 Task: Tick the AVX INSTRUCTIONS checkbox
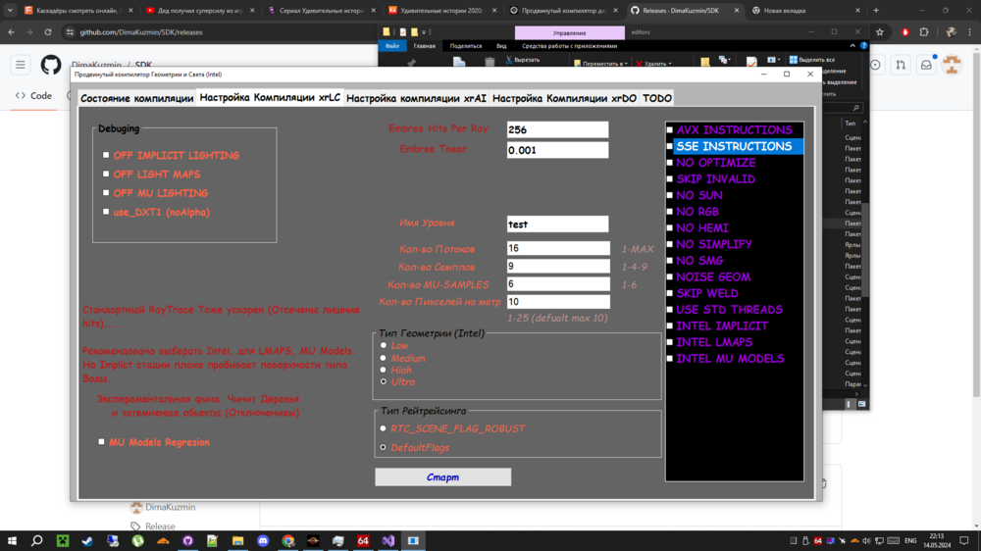670,130
